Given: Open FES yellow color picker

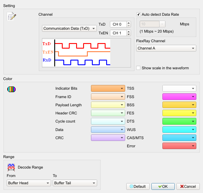Looking at the screenshot, I should pos(179,113).
